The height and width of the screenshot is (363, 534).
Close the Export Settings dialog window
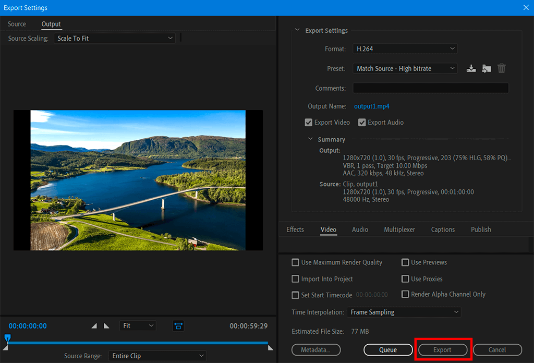526,7
